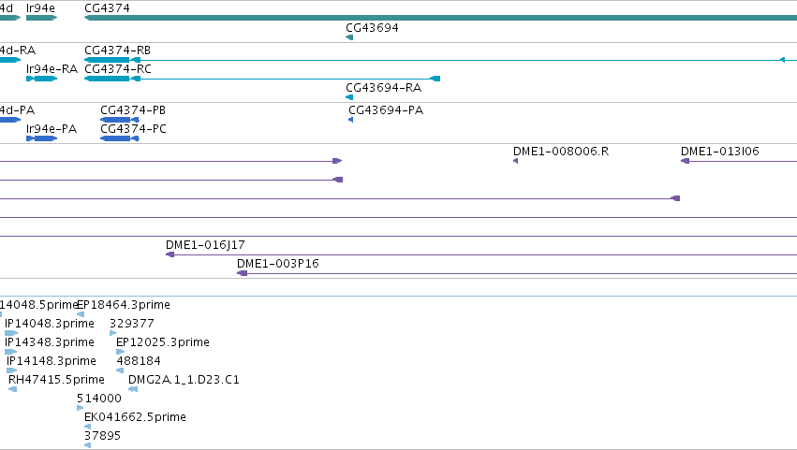
Task: Click the IP14048.3prime label
Action: tap(50, 324)
